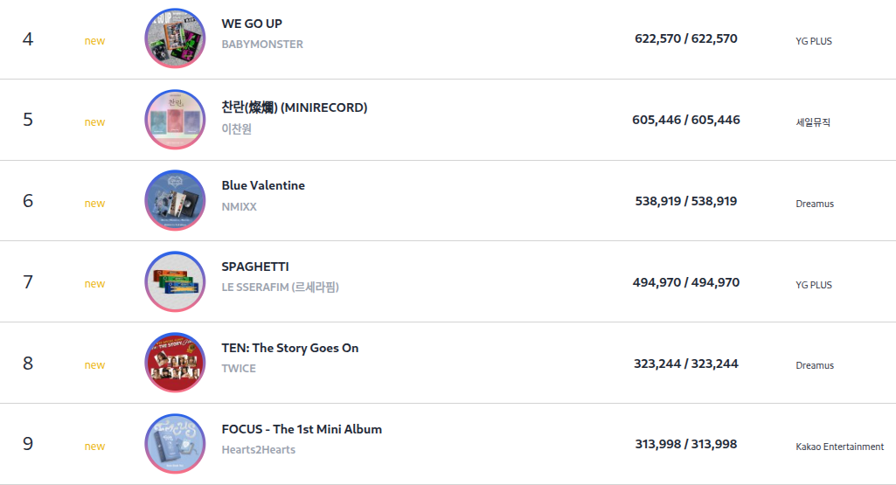Open the Blue Valentine title
Viewport: 896px width, 485px height.
tap(263, 185)
